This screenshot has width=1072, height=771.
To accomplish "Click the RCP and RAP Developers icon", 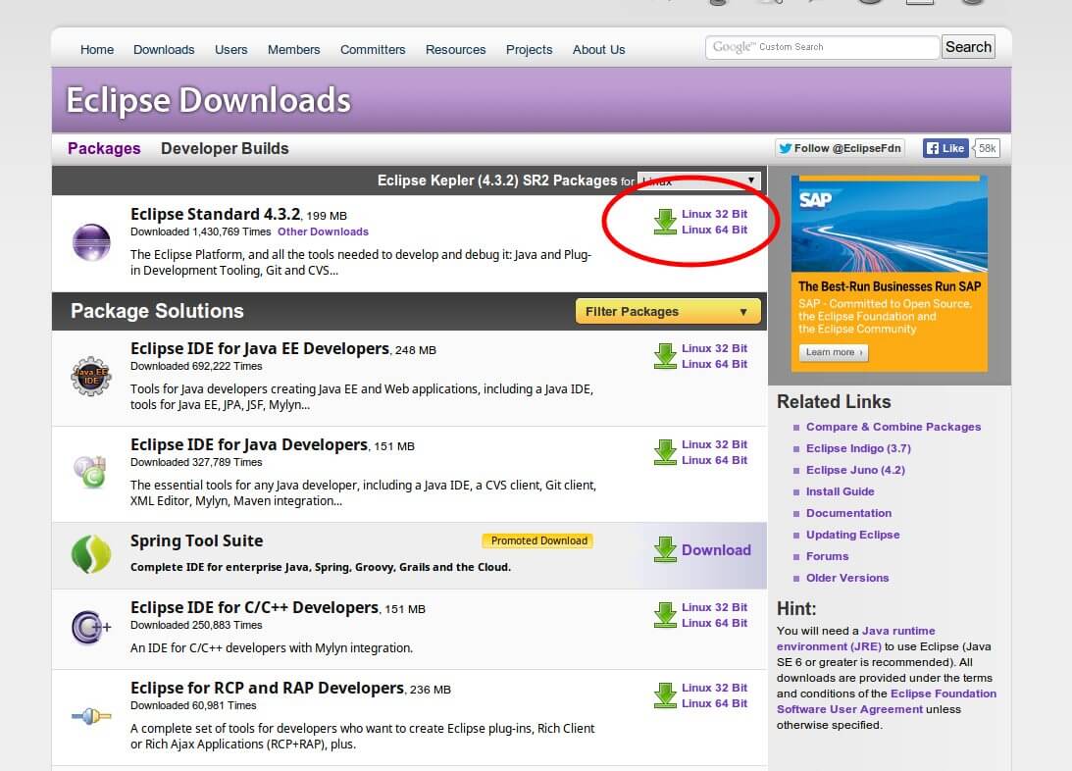I will point(91,716).
